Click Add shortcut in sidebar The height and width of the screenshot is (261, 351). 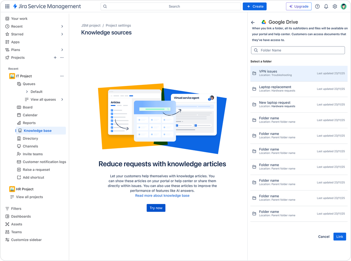pos(31,178)
